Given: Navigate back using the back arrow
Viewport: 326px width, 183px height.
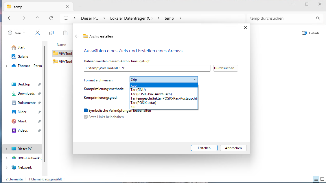Looking at the screenshot, I should tap(9, 18).
